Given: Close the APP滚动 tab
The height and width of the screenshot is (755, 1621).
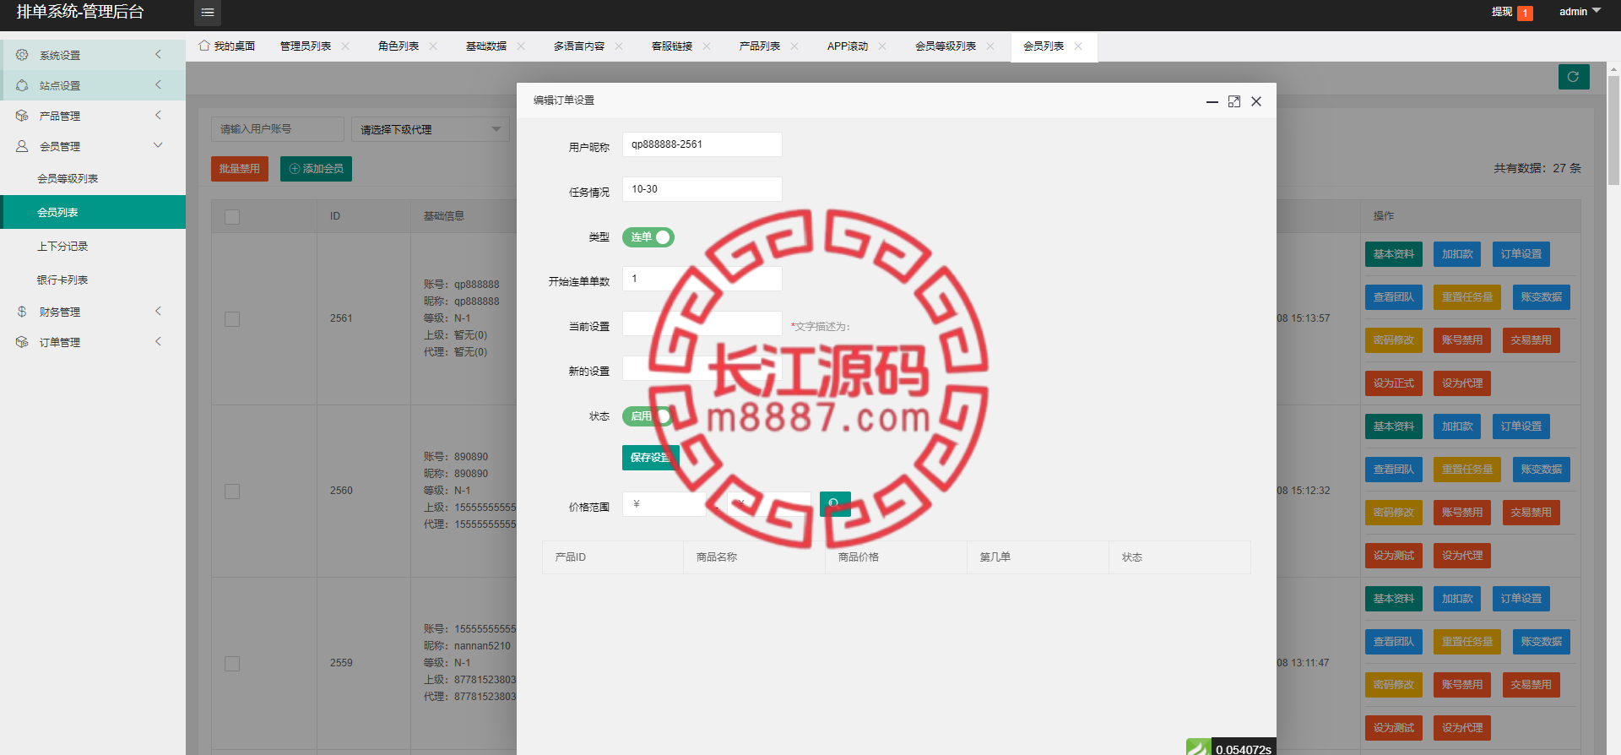Looking at the screenshot, I should click(x=882, y=46).
